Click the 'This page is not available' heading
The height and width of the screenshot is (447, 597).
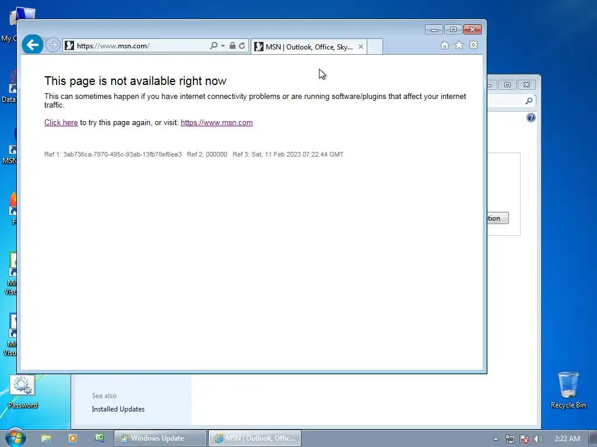[x=135, y=80]
